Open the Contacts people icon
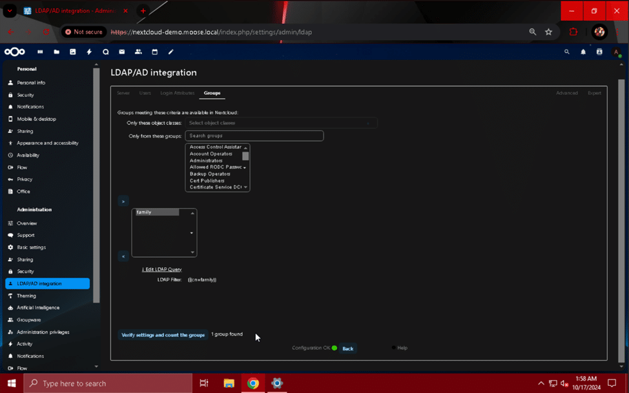629x393 pixels. [x=138, y=52]
